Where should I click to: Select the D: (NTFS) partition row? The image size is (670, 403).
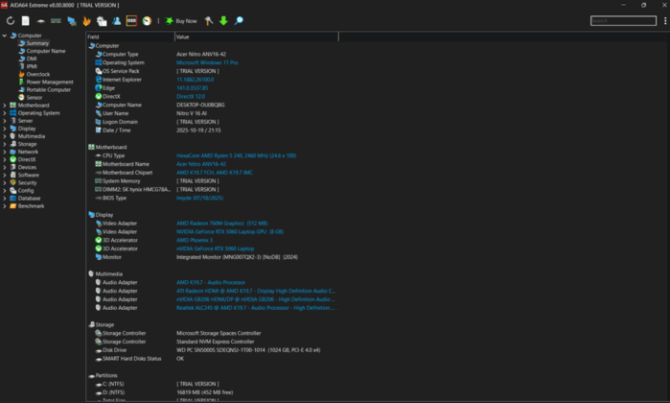(x=213, y=392)
